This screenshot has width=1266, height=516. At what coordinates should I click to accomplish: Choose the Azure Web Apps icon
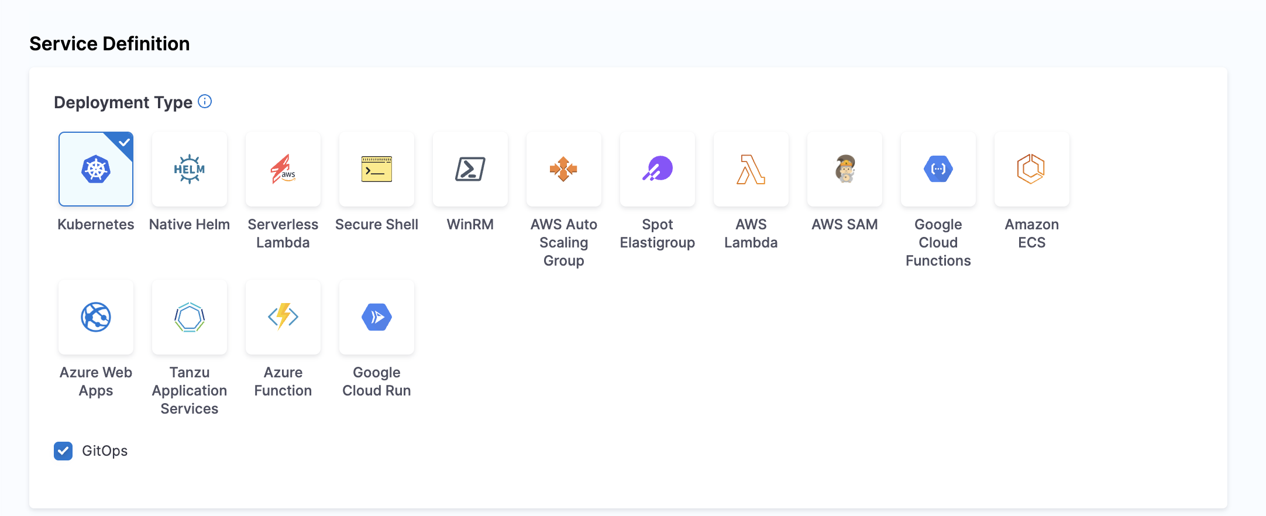[96, 317]
